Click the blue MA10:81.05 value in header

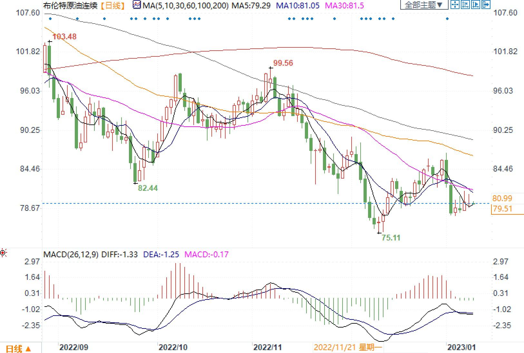pyautogui.click(x=298, y=5)
